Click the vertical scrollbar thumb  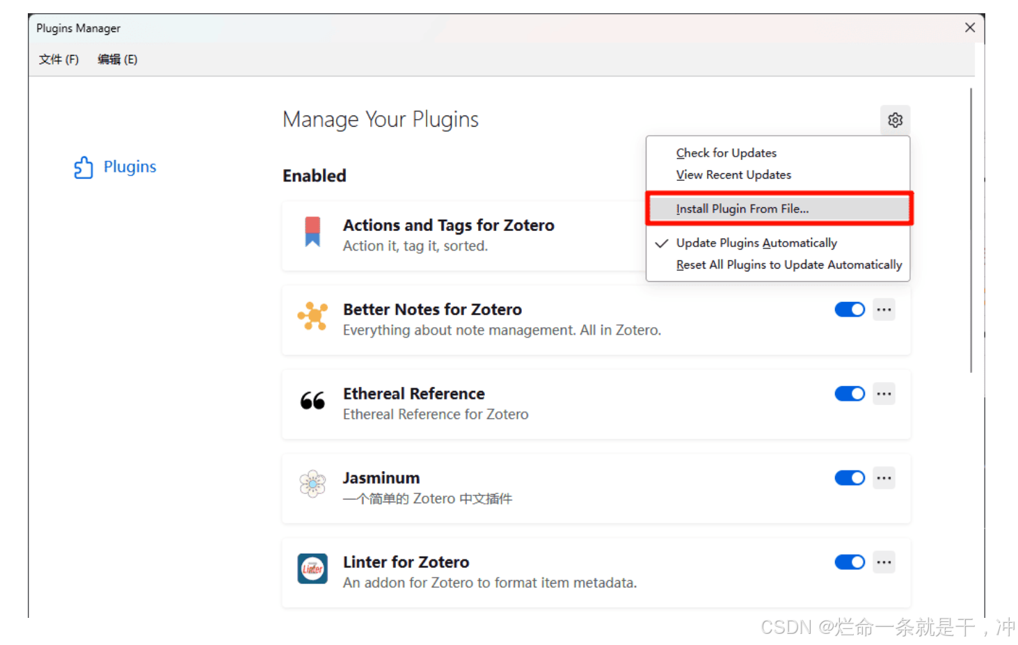click(971, 230)
